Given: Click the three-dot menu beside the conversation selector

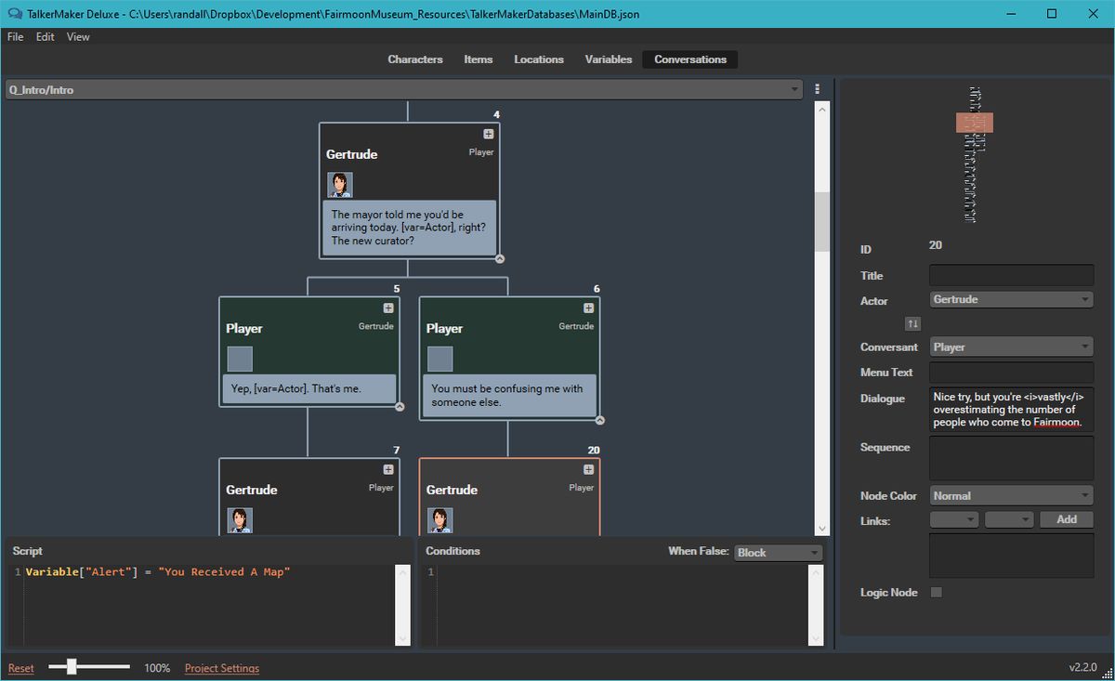Looking at the screenshot, I should [x=818, y=88].
